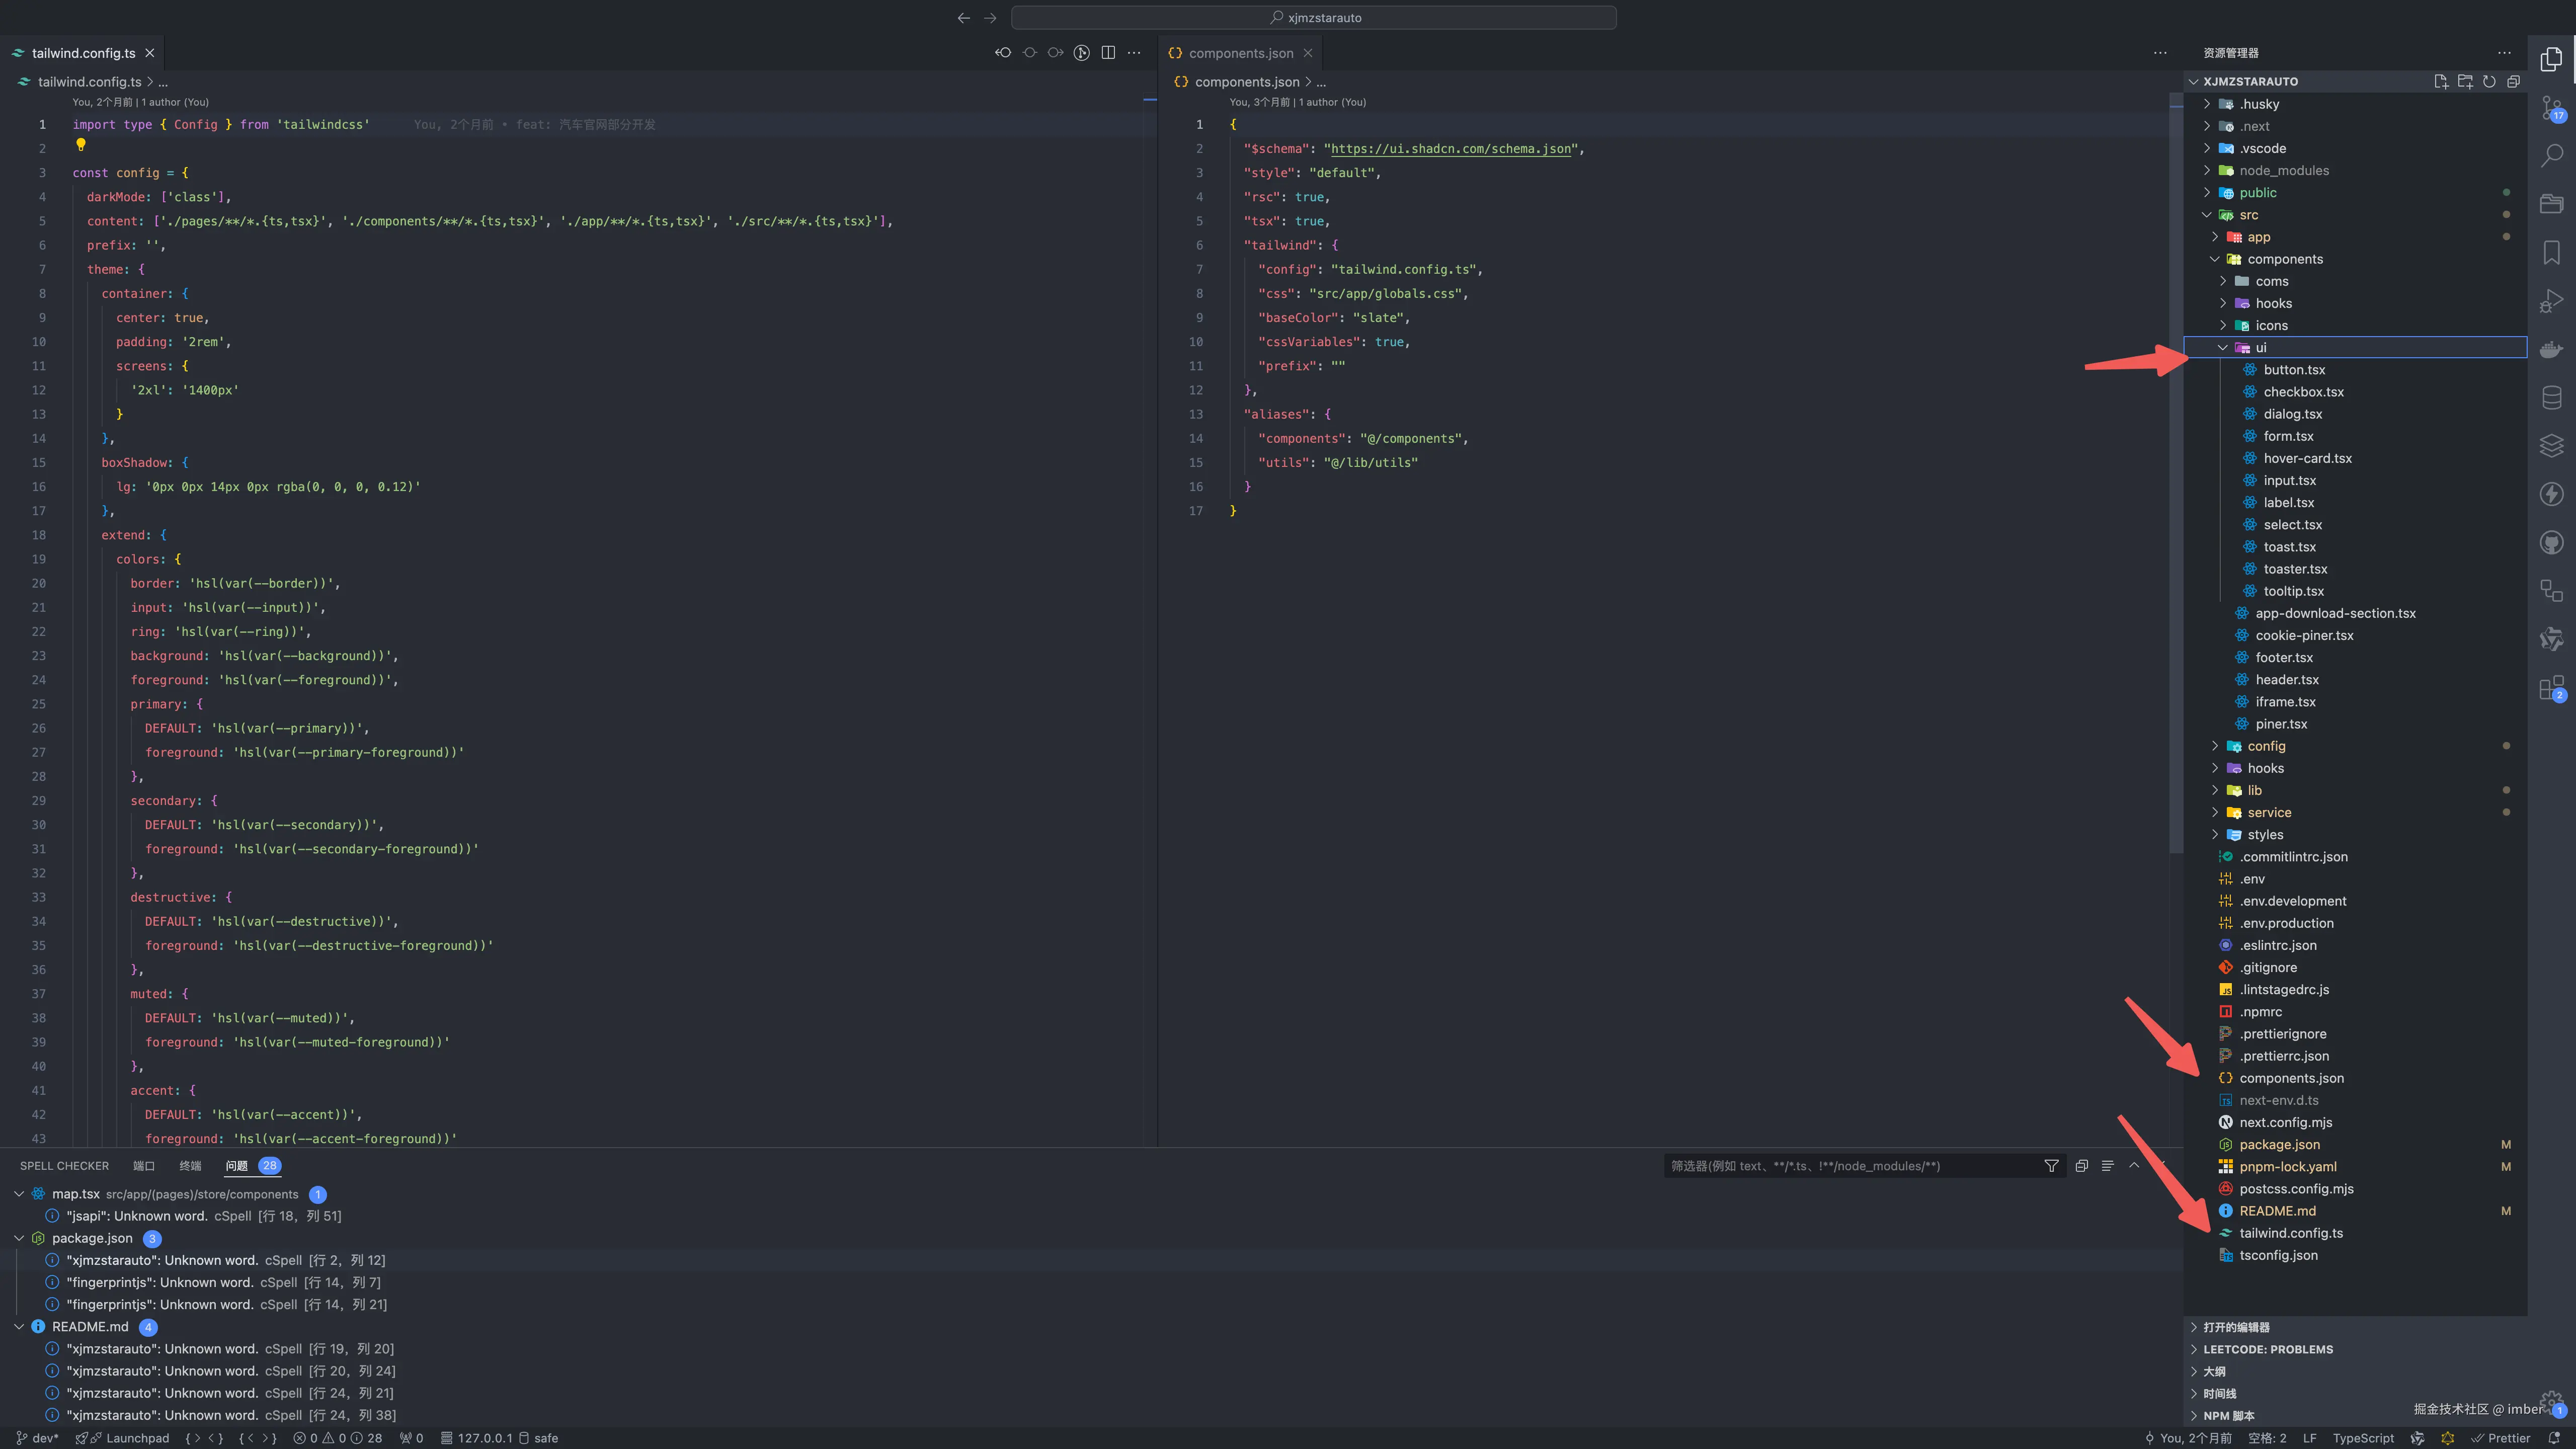Toggle the problems filter funnel icon
Viewport: 2576px width, 1449px height.
(x=2051, y=1166)
